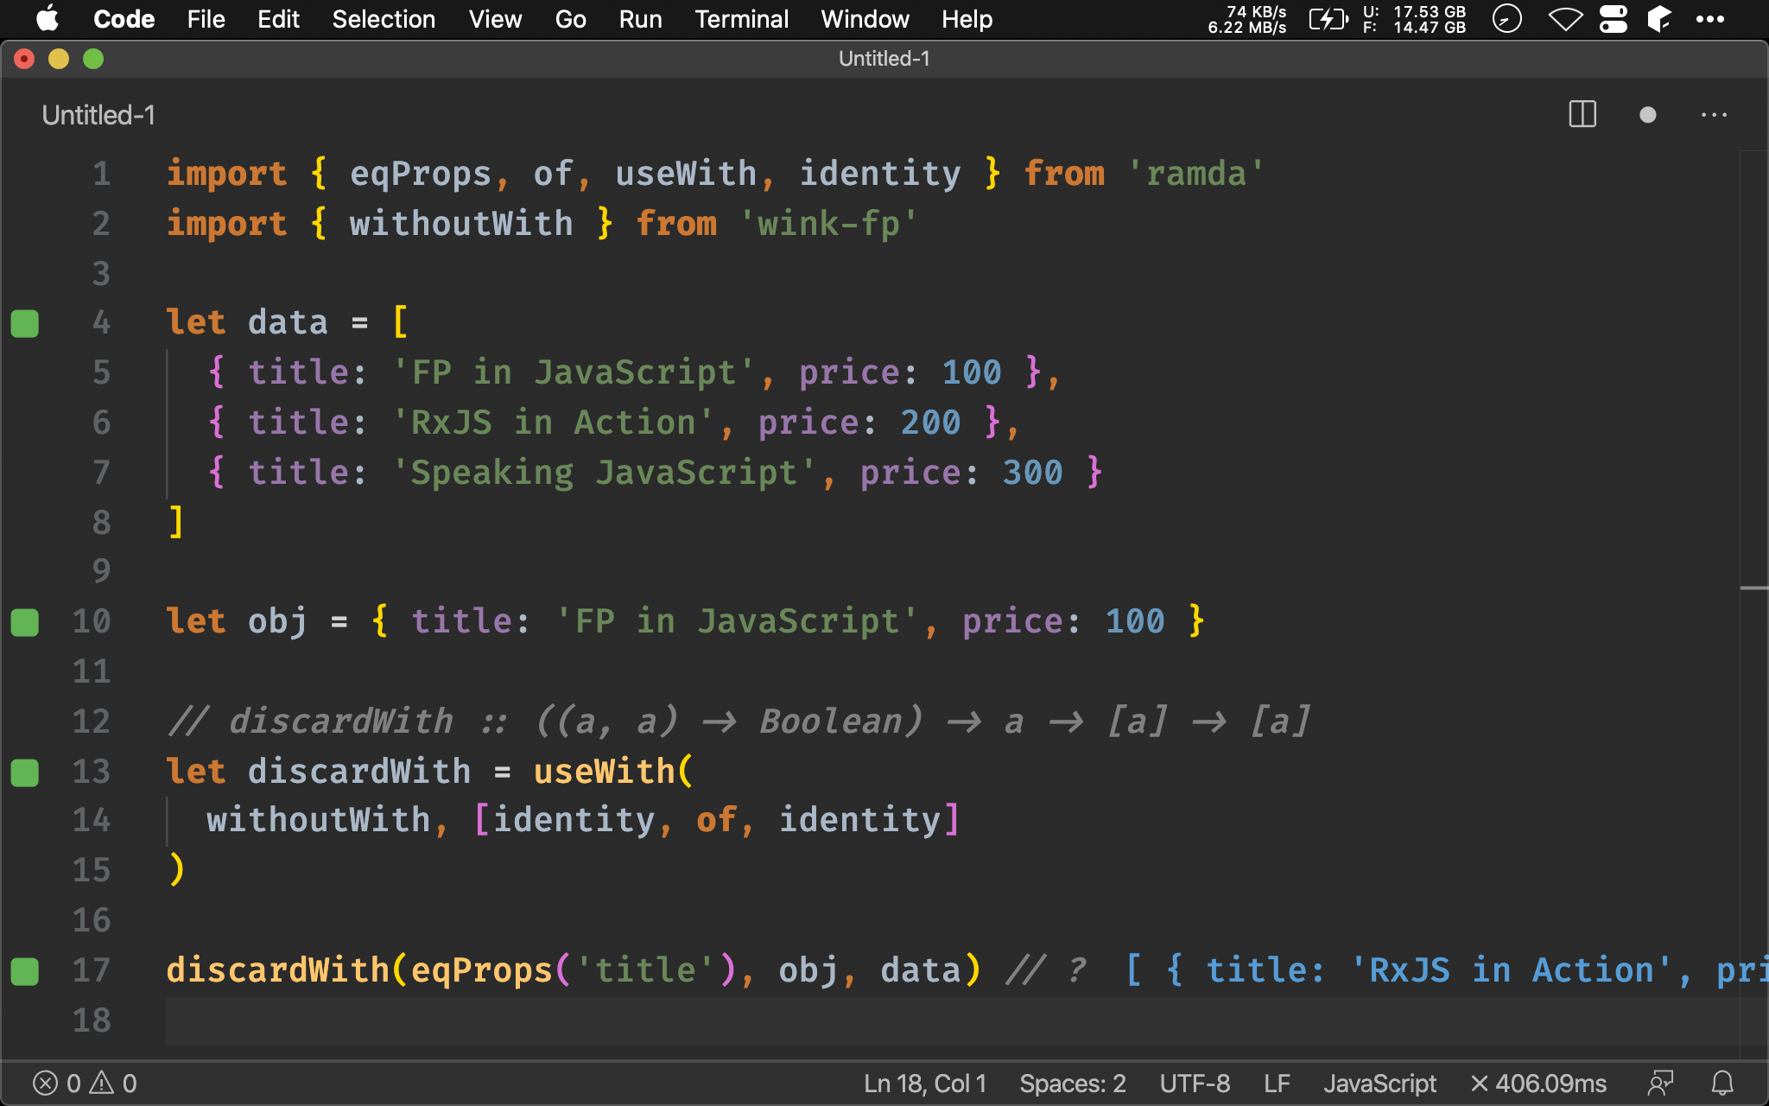
Task: Click the circular clock-style menu bar icon
Action: click(x=1506, y=19)
